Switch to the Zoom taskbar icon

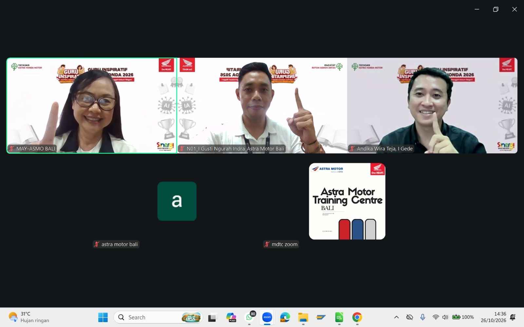coord(267,317)
